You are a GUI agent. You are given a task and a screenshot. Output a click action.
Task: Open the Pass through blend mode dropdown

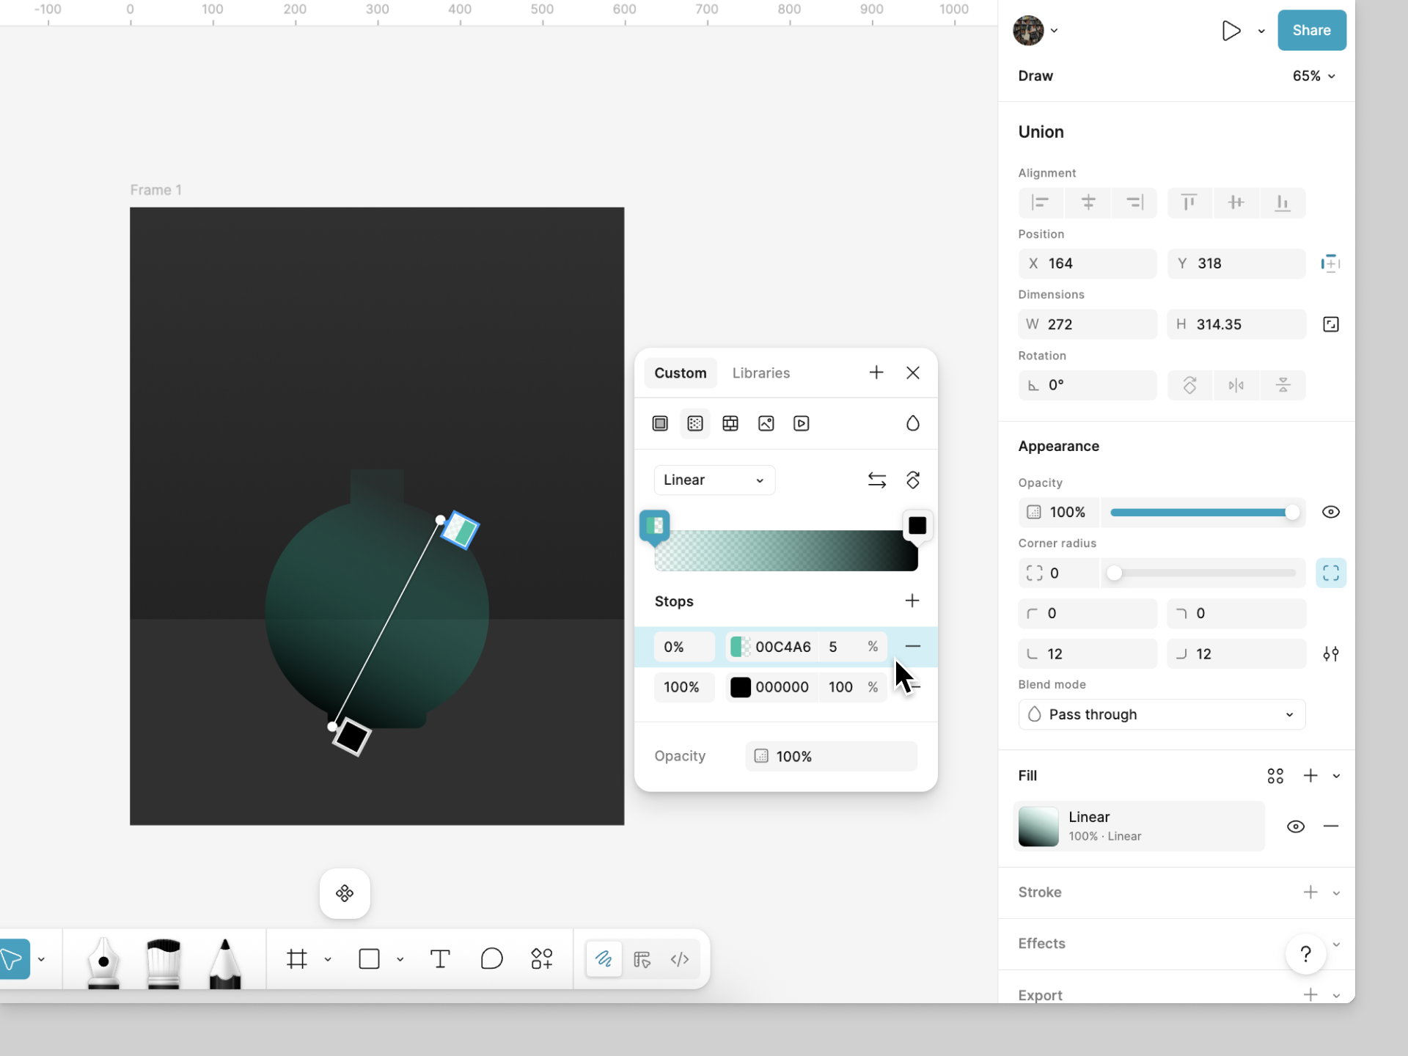(x=1162, y=714)
